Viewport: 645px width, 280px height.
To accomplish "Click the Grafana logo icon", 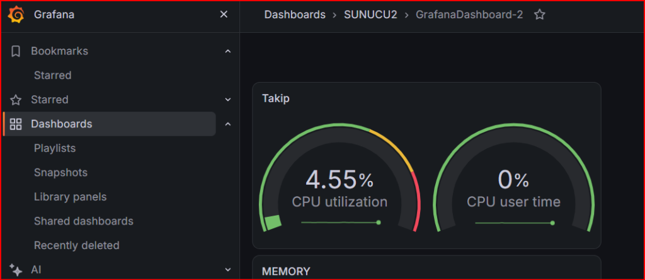I will click(x=16, y=15).
